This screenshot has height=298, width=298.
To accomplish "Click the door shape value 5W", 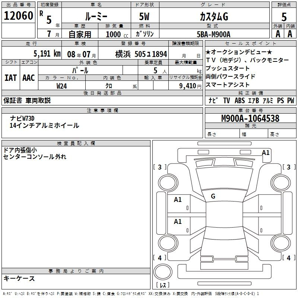I will pyautogui.click(x=144, y=16).
